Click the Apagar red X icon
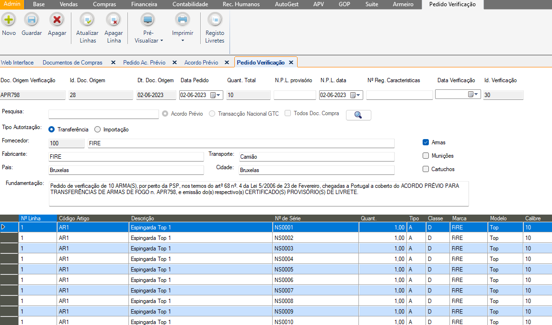The height and width of the screenshot is (325, 552). click(x=57, y=20)
